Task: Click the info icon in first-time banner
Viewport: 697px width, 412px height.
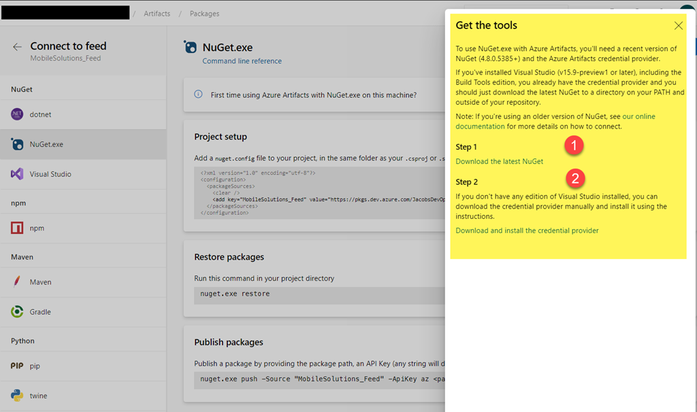Action: [198, 95]
